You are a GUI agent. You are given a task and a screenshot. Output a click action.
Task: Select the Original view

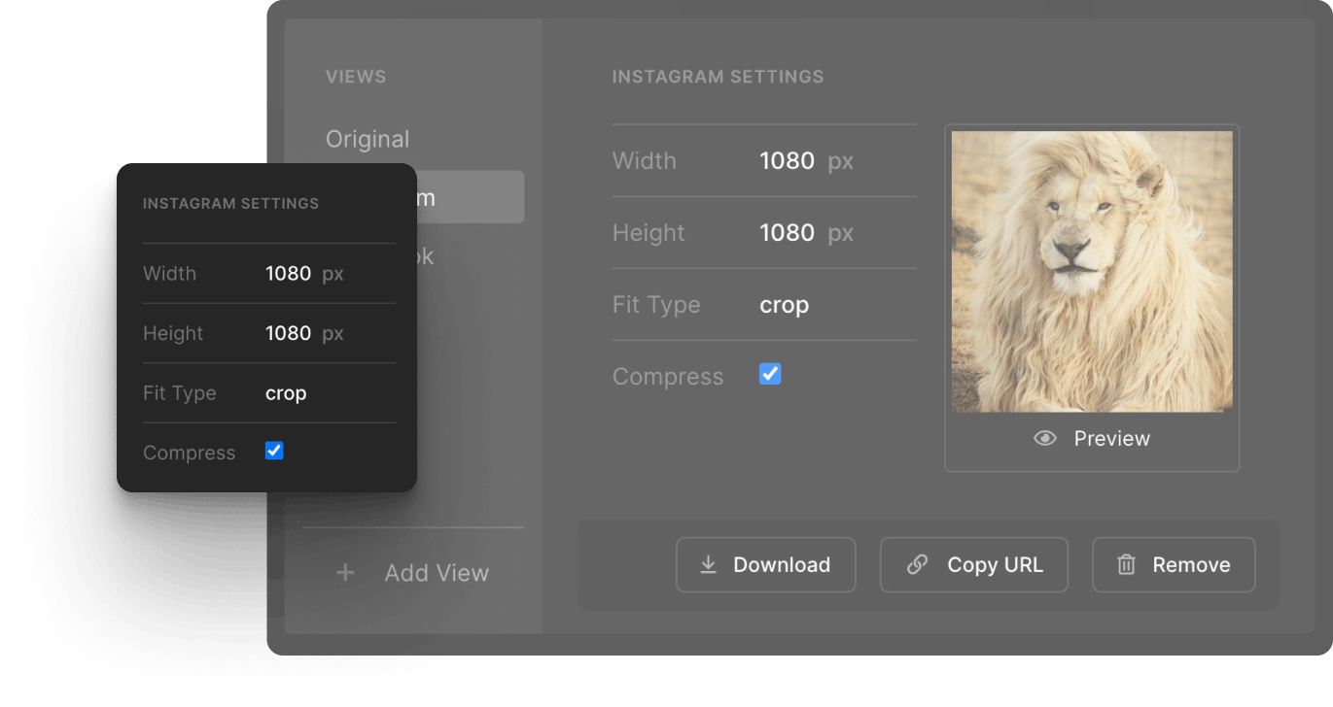point(368,139)
